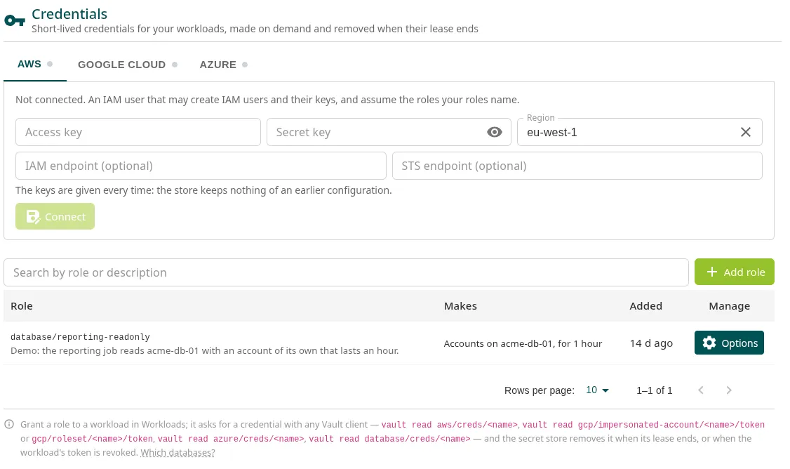Switch to the AWS tab

pos(35,65)
